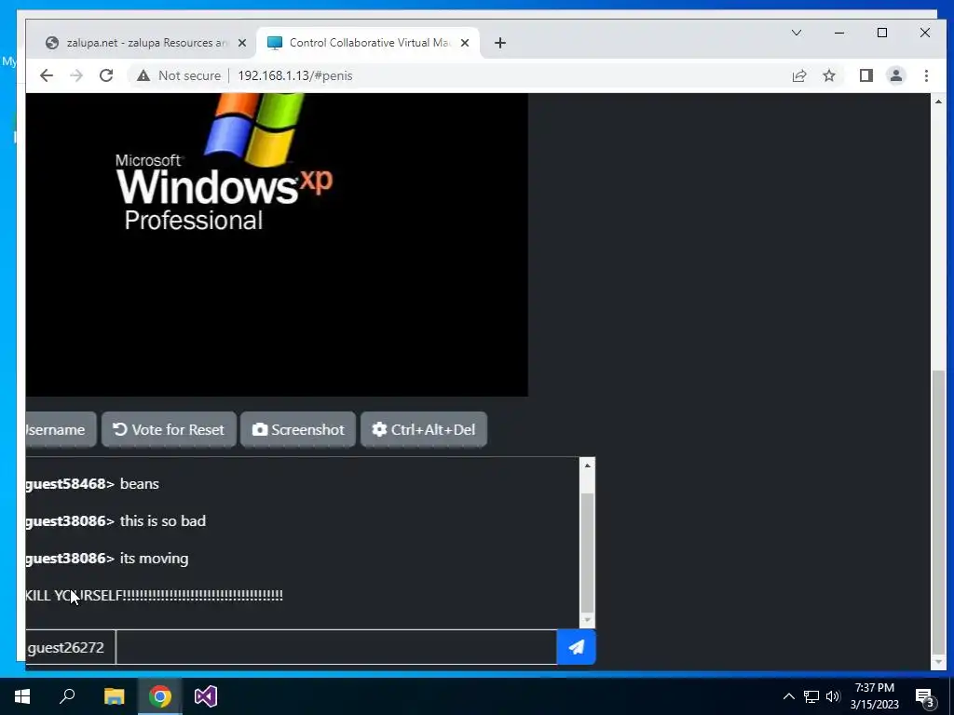
Task: Open the notification center icon
Action: [925, 696]
